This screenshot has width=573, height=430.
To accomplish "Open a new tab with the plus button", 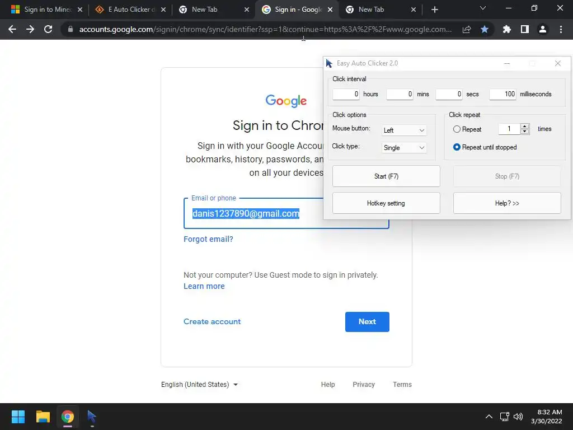I will (434, 10).
